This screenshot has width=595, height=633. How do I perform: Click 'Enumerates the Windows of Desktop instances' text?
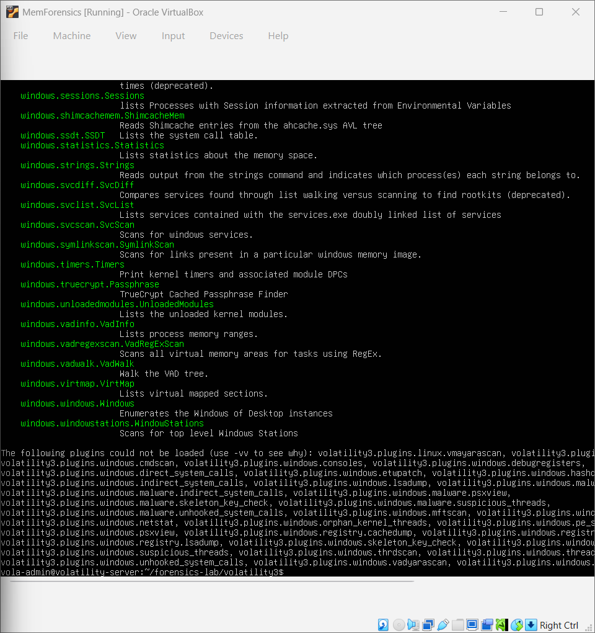[x=226, y=413]
